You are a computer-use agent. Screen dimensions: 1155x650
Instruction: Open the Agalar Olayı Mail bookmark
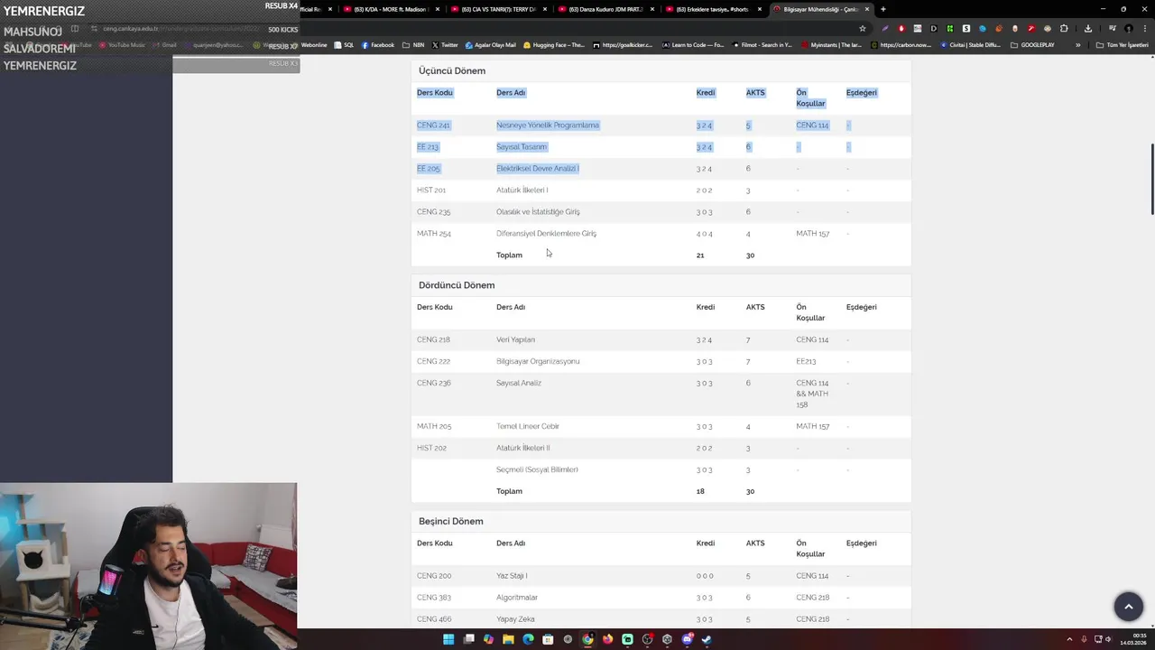(x=491, y=45)
